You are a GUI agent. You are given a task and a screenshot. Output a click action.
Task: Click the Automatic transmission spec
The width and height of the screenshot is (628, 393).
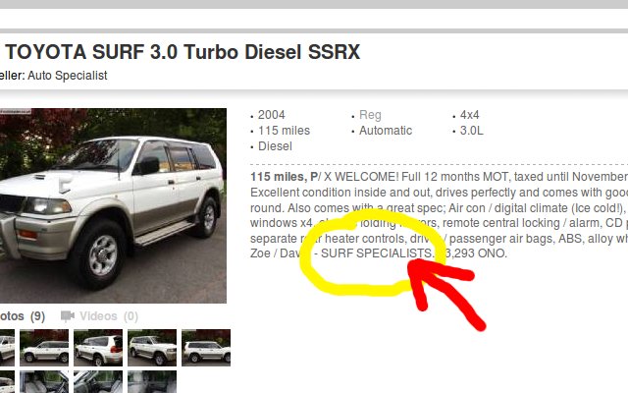[386, 131]
